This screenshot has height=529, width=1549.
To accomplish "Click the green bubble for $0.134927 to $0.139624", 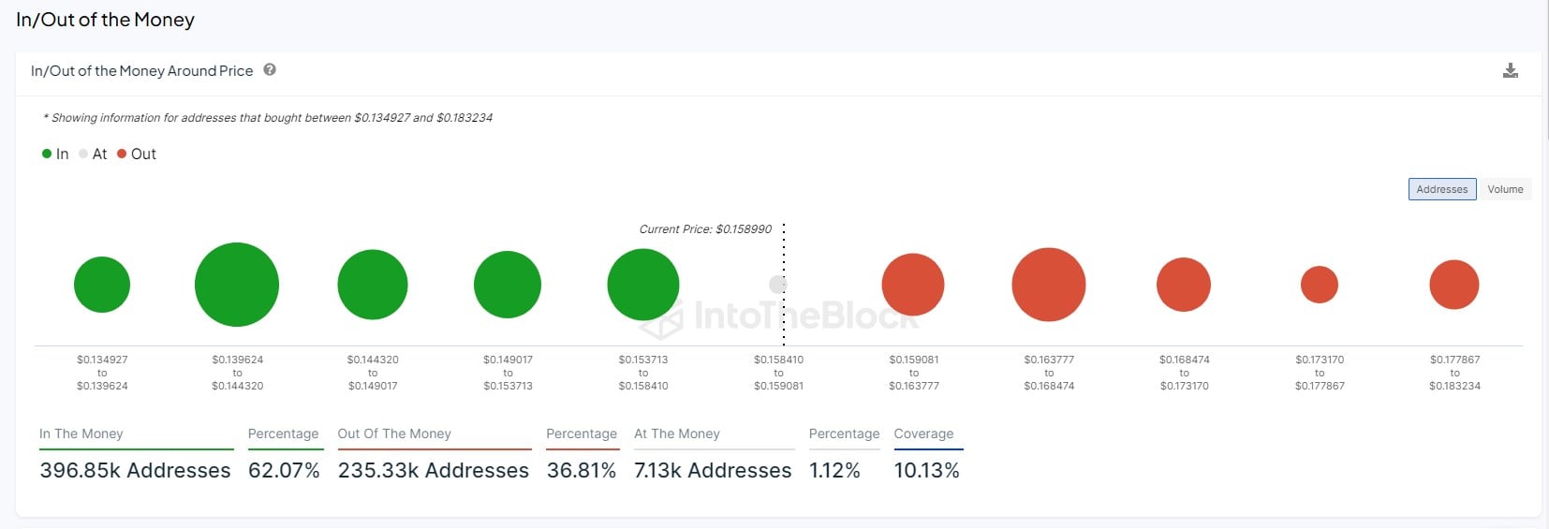I will coord(102,285).
